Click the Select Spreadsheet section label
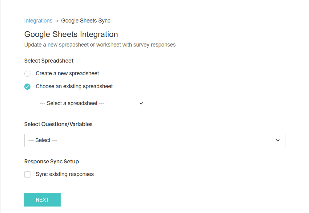309x213 pixels. [x=49, y=61]
